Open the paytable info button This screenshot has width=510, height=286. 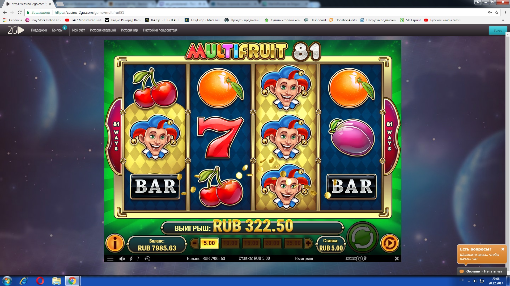[115, 243]
